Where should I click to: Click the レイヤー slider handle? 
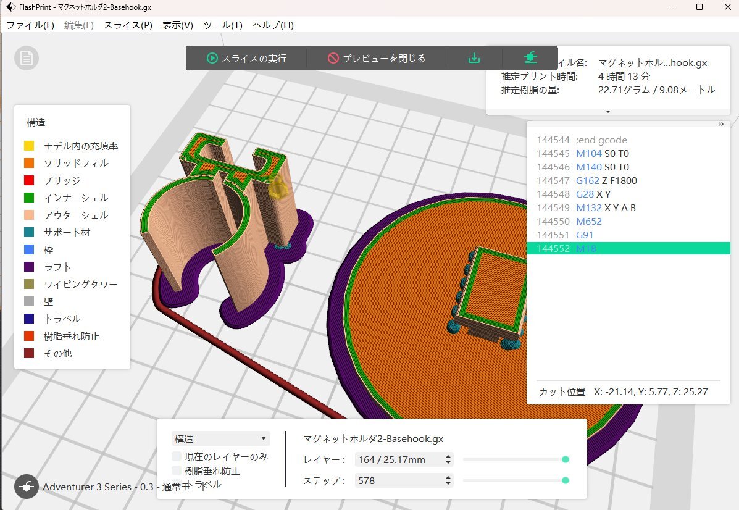tap(566, 459)
